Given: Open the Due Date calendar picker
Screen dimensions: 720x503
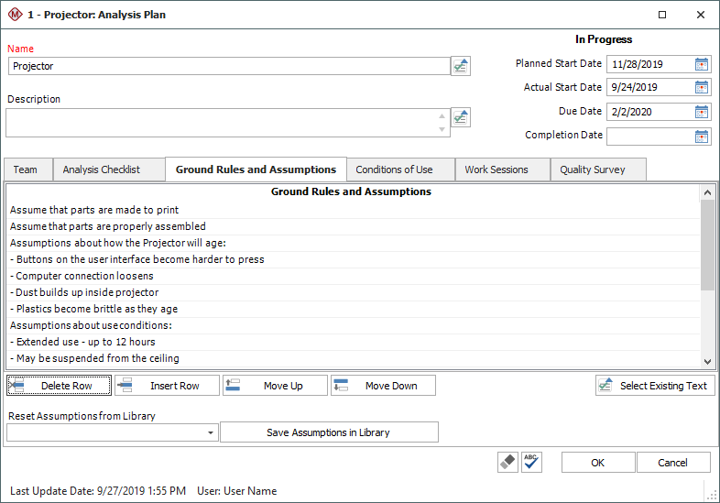Looking at the screenshot, I should 702,112.
